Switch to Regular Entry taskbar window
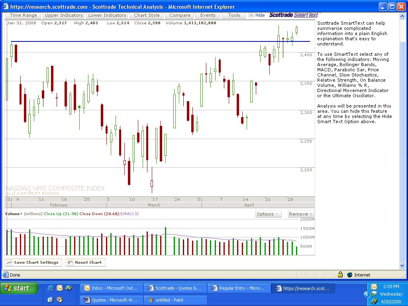The width and height of the screenshot is (408, 306). [239, 288]
